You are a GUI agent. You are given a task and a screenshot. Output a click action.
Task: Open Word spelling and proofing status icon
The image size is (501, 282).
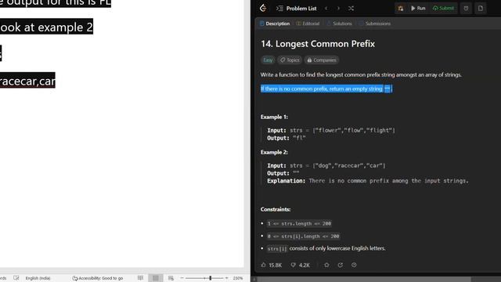point(16,278)
